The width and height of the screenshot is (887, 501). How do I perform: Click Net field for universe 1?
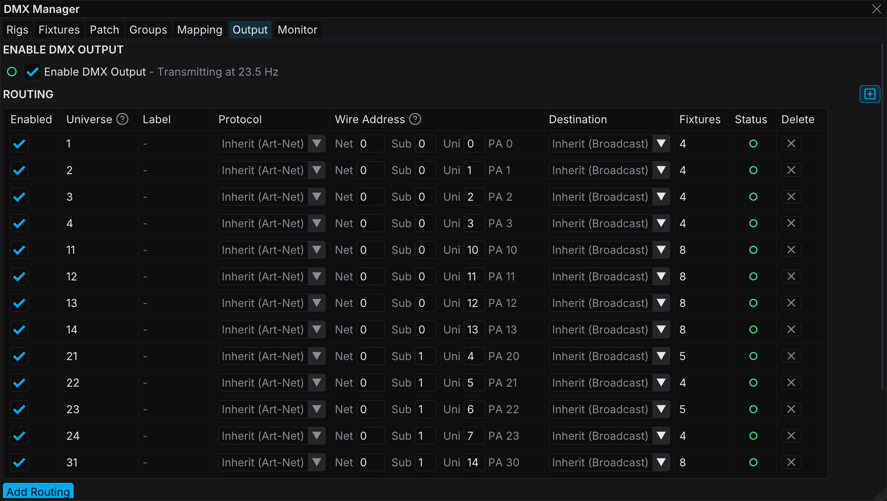pyautogui.click(x=371, y=144)
